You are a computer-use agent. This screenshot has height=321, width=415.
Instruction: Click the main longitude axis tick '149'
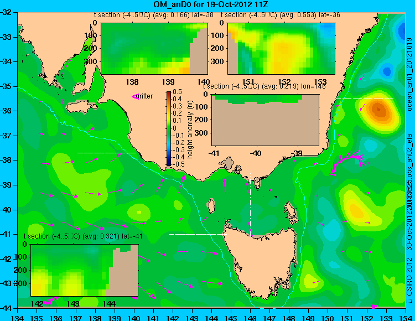[308, 317]
